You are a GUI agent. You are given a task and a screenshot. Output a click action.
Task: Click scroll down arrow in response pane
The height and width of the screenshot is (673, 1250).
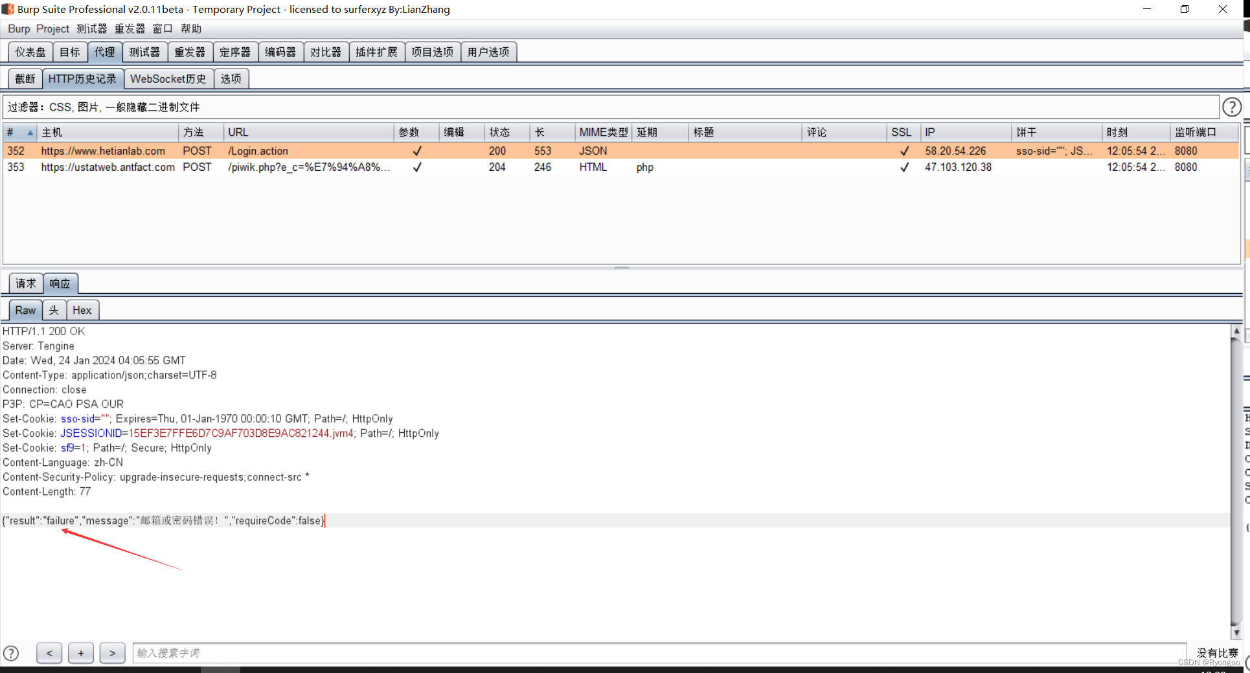[x=1236, y=633]
